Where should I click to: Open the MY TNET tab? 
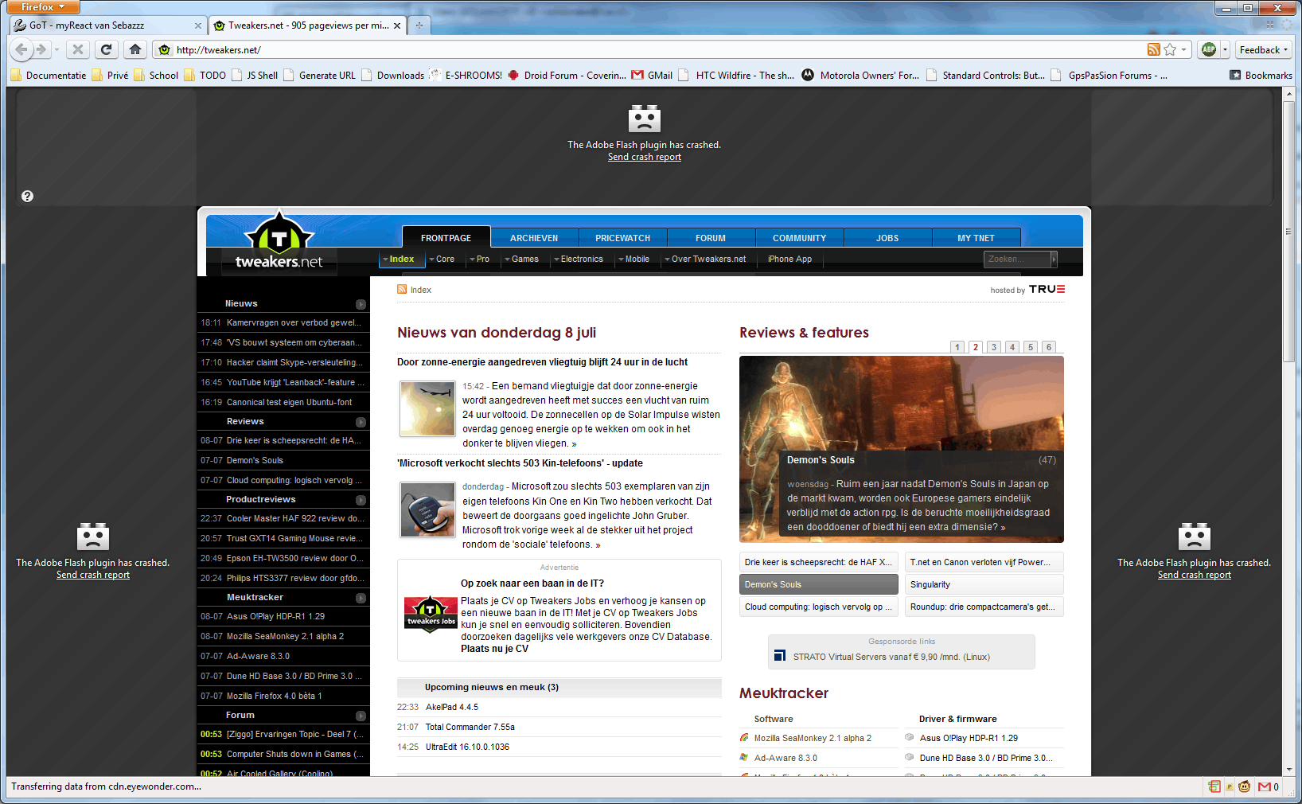click(x=976, y=237)
